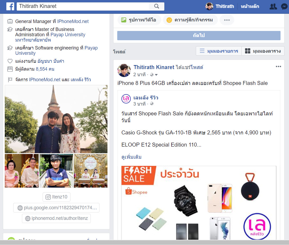Open the ellipsis options menu on the shared post

tap(278, 67)
